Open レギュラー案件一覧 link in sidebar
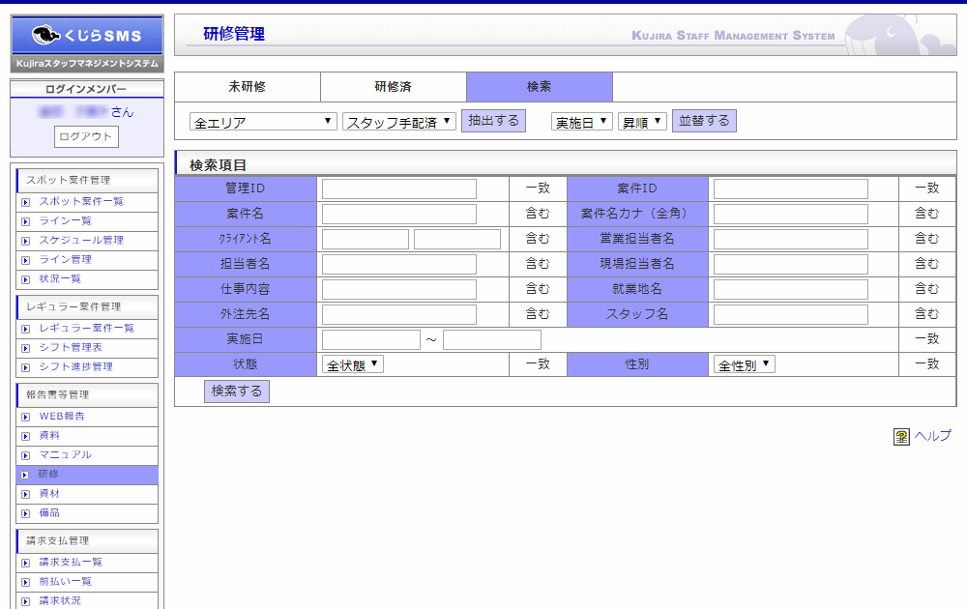Screen dimensions: 967x609 tap(87, 328)
